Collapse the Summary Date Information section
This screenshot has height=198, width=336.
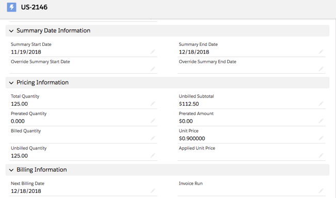(11, 31)
